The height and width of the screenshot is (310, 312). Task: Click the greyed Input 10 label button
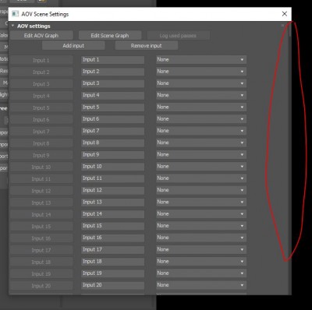pyautogui.click(x=41, y=167)
